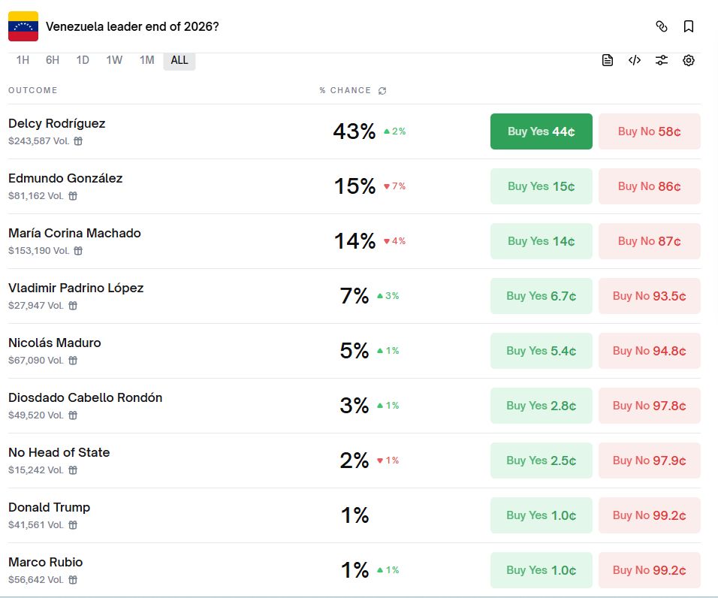Click rewards icon under Nicolás Maduro
Image resolution: width=718 pixels, height=598 pixels.
point(73,361)
